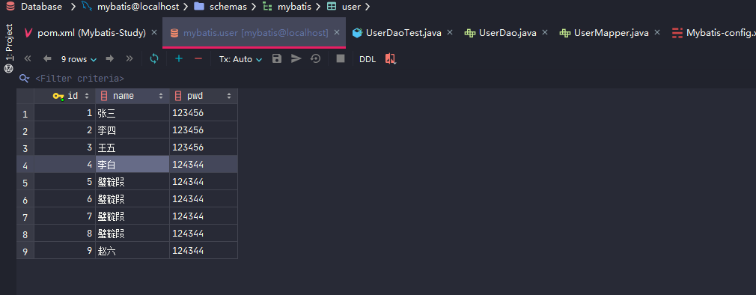Select name cell 李白
Image resolution: width=756 pixels, height=295 pixels.
[x=132, y=165]
